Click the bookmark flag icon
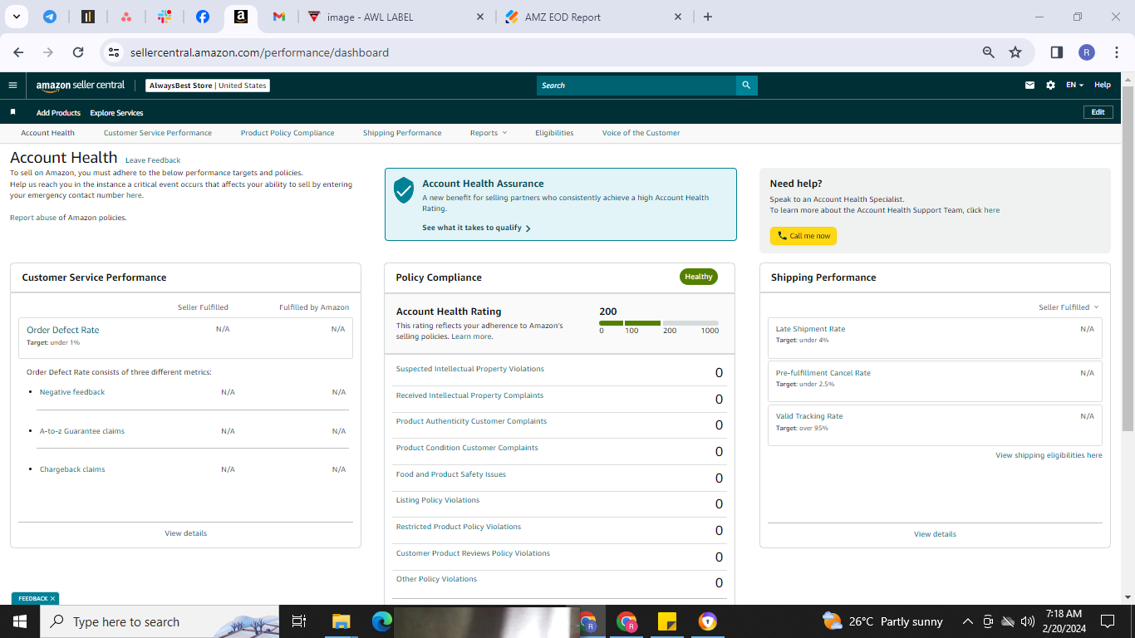The image size is (1135, 638). coord(12,112)
